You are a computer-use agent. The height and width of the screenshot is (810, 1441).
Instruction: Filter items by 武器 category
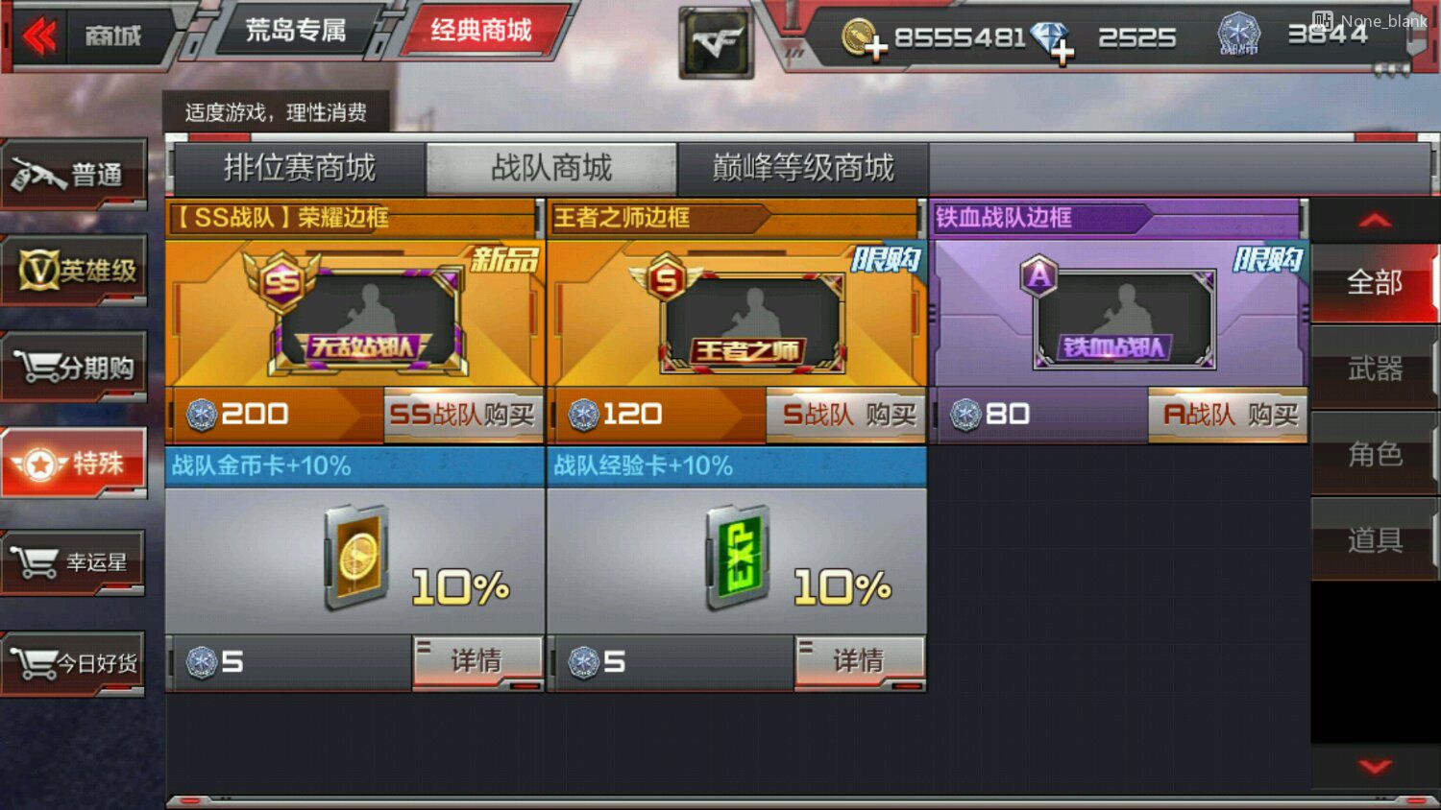tap(1375, 369)
